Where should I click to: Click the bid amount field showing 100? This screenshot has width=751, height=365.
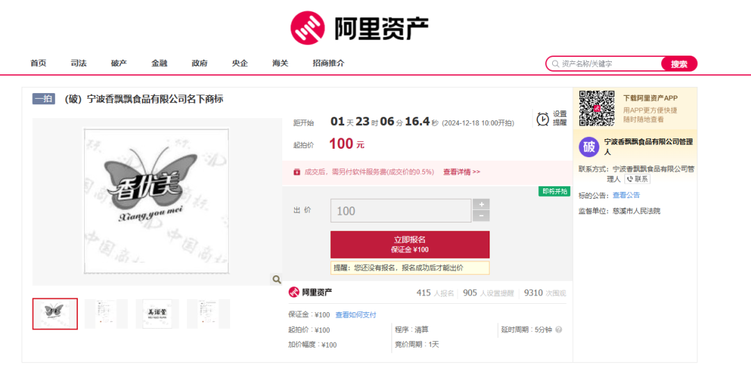[401, 211]
